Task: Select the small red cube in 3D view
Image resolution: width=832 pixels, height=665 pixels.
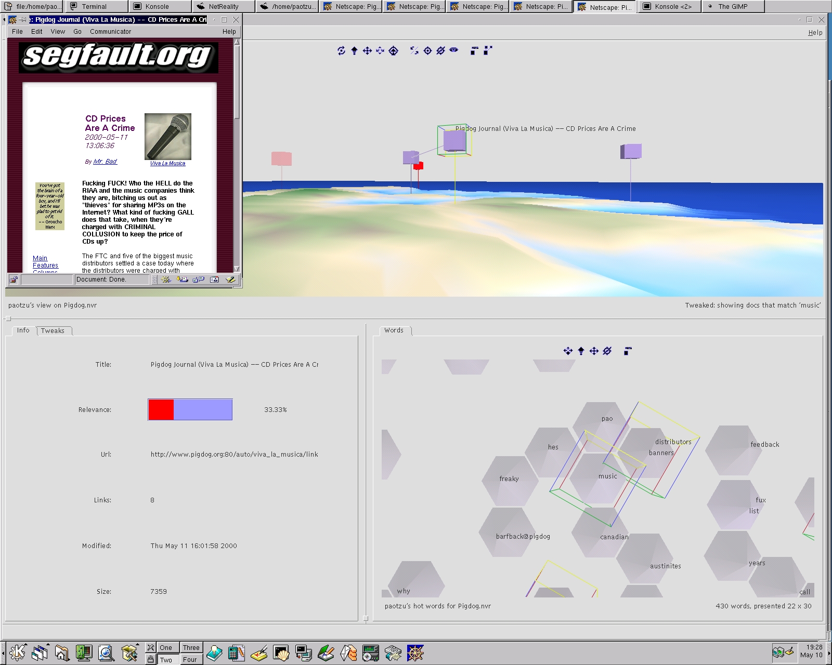Action: (x=419, y=166)
